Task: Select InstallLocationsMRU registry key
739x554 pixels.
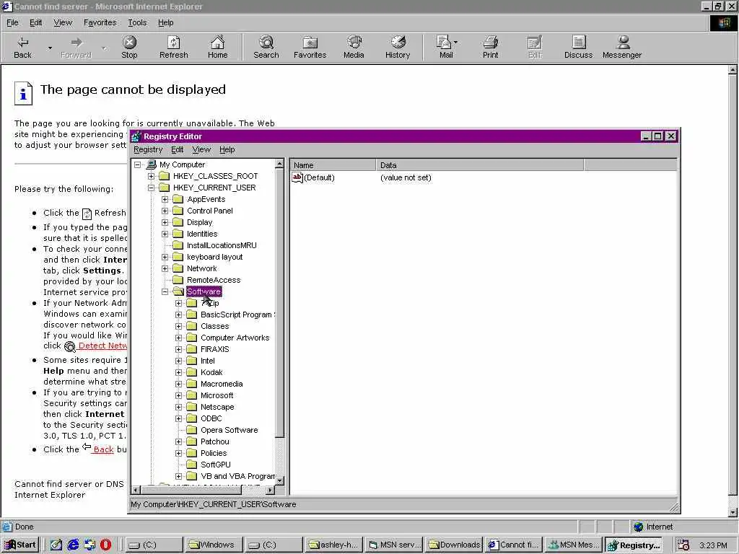Action: (x=222, y=245)
